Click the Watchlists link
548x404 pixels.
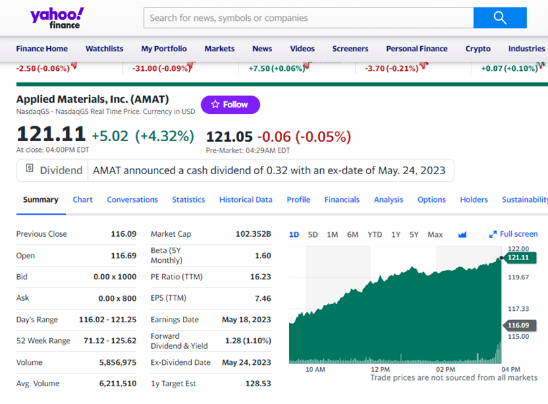pos(104,49)
